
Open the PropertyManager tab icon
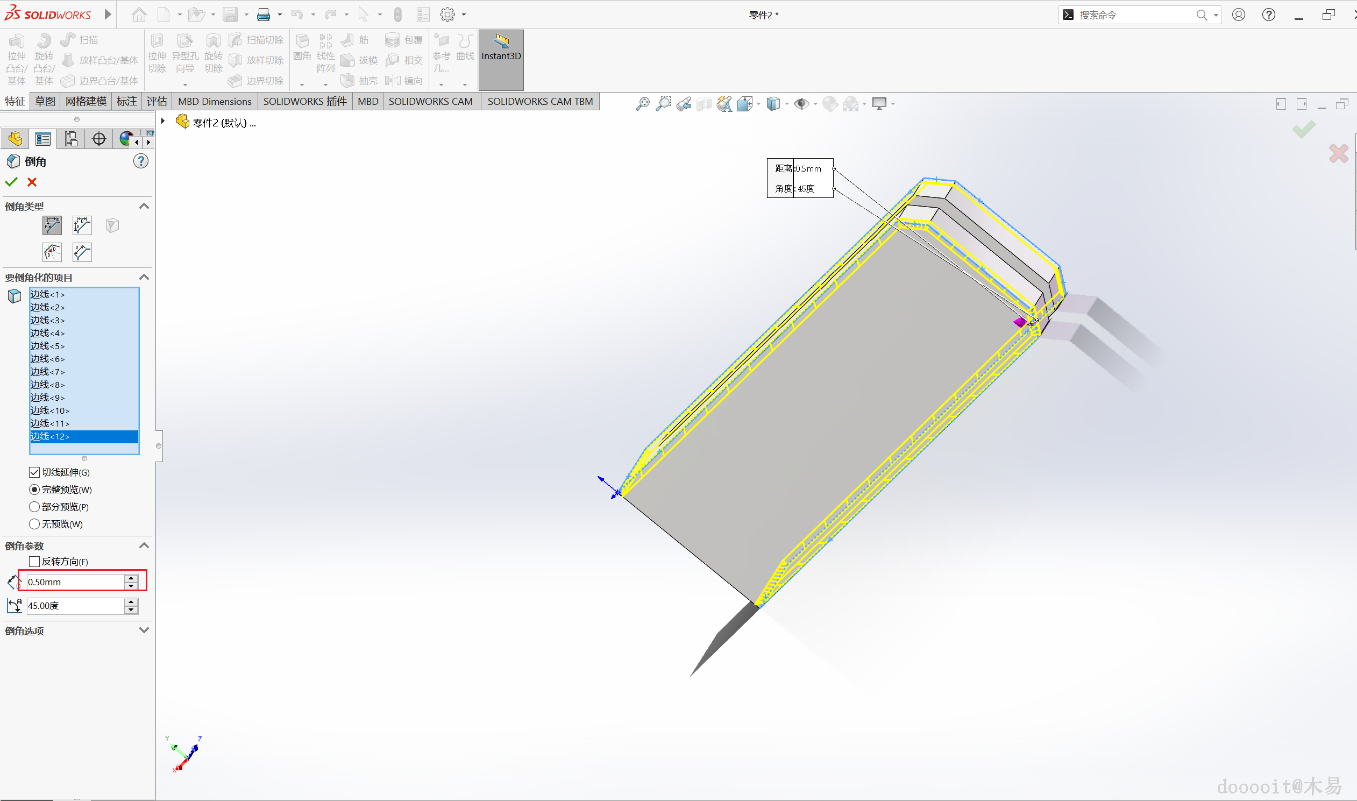coord(42,139)
